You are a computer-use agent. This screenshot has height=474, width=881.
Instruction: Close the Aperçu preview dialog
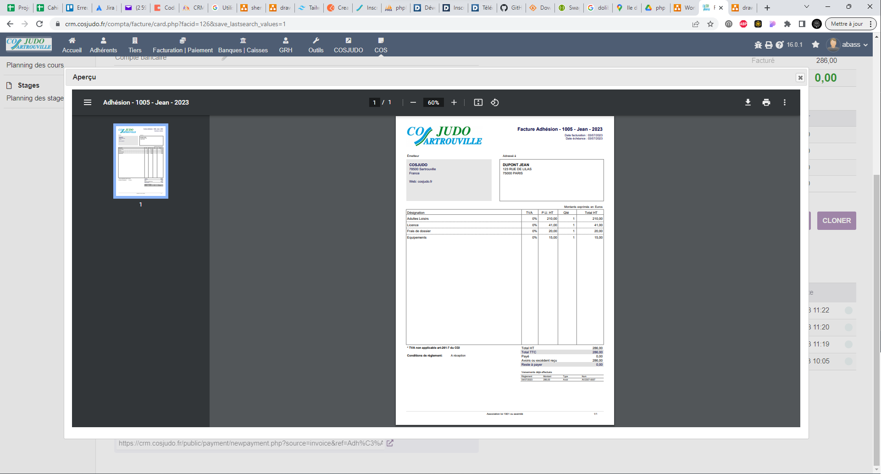click(800, 78)
